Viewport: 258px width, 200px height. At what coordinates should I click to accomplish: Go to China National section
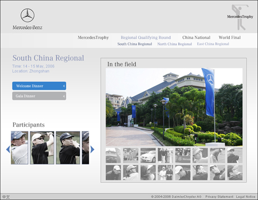[196, 37]
